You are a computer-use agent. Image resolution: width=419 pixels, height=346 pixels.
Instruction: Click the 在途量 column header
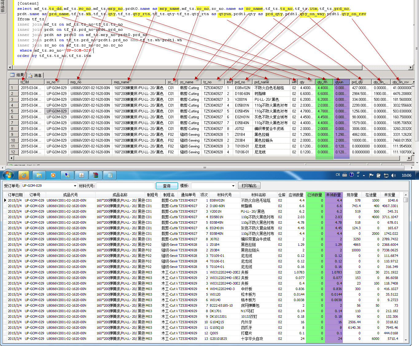pos(371,195)
